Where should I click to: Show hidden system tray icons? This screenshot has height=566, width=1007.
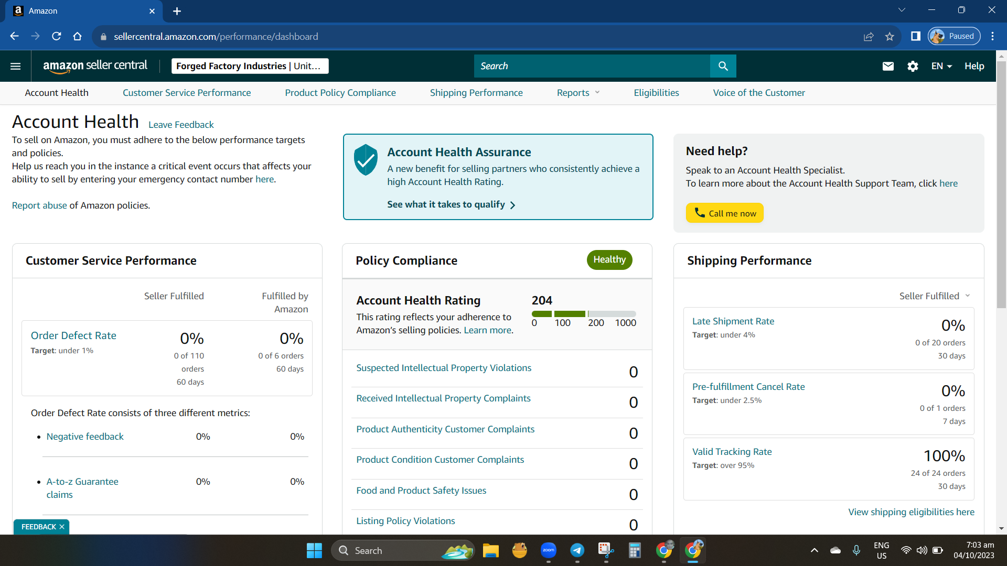814,550
